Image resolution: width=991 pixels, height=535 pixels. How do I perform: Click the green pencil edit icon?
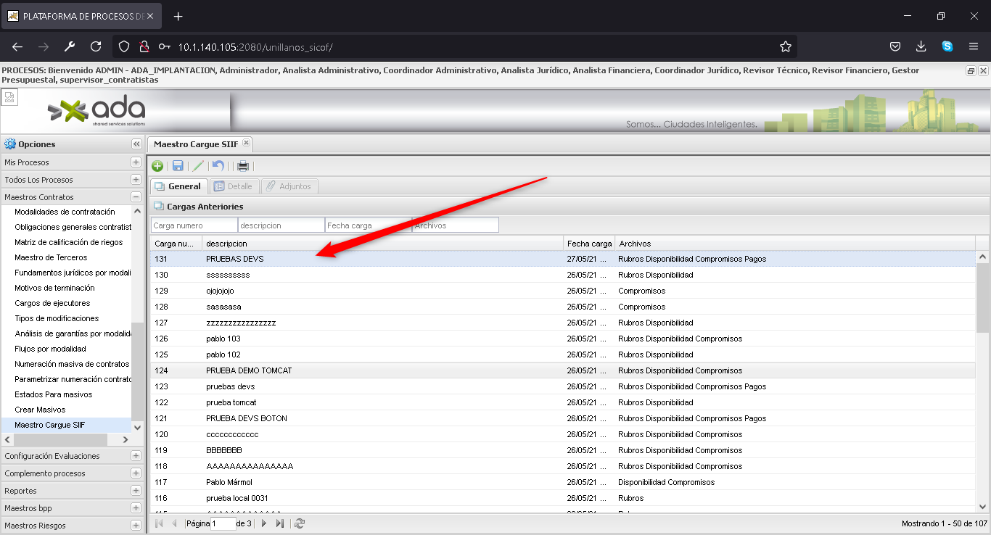198,166
